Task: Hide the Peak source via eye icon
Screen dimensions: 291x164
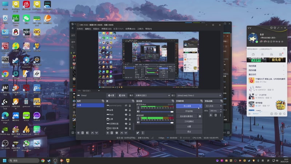Action: (x=126, y=114)
